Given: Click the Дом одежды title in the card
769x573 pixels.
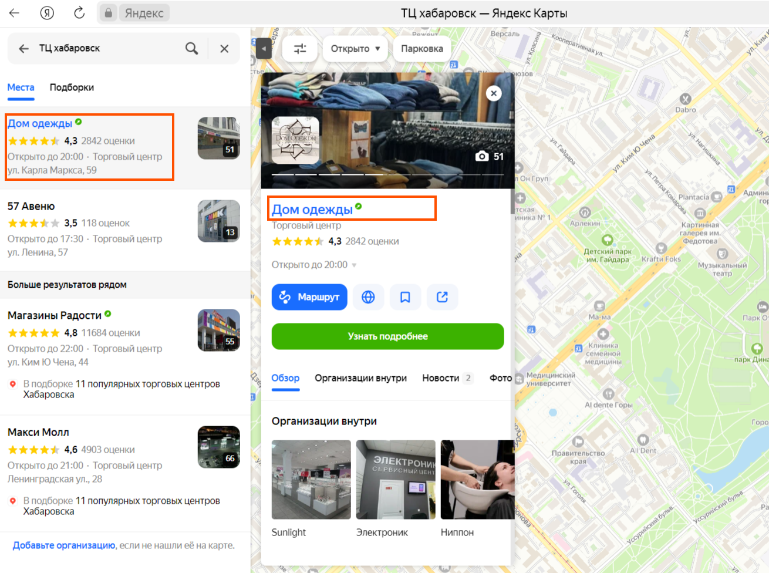Looking at the screenshot, I should [x=312, y=210].
